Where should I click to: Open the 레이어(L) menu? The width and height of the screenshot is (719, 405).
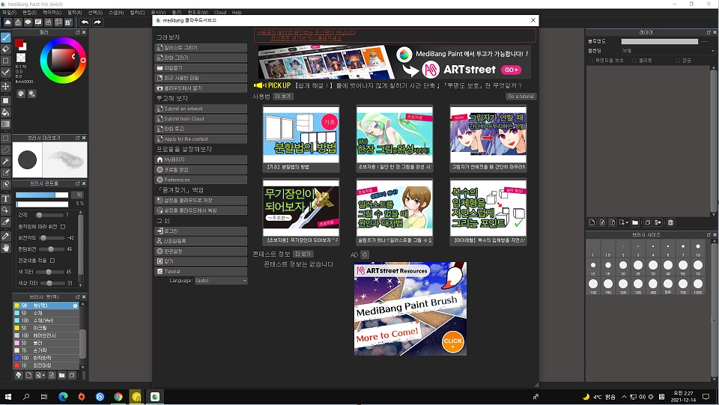tap(52, 13)
